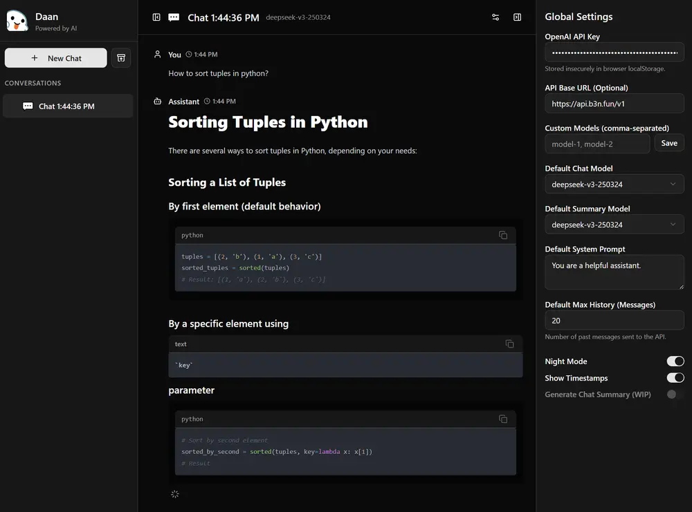Image resolution: width=692 pixels, height=512 pixels.
Task: Open the archive icon beside New Chat
Action: (x=121, y=58)
